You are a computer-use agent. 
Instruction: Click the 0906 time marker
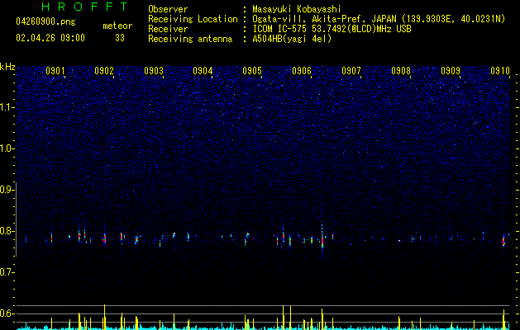coord(302,71)
